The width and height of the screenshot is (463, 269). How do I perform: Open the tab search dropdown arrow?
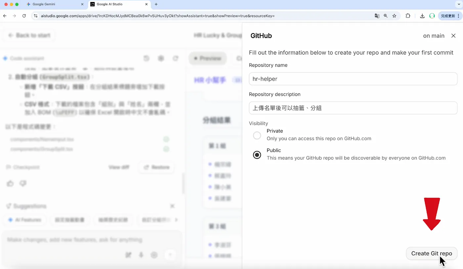click(459, 4)
